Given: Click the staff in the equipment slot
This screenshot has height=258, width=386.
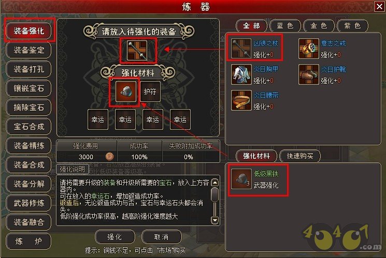Looking at the screenshot, I should pos(137,50).
